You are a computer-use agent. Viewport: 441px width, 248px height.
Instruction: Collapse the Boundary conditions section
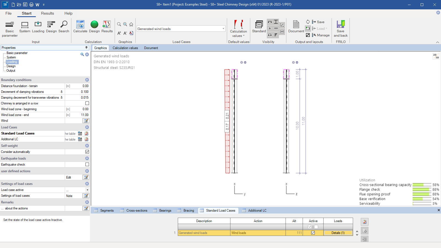[x=87, y=80]
